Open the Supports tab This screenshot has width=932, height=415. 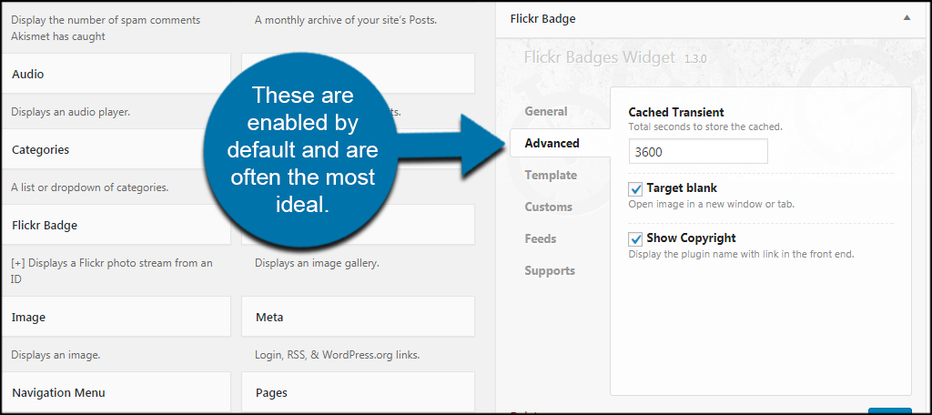550,270
